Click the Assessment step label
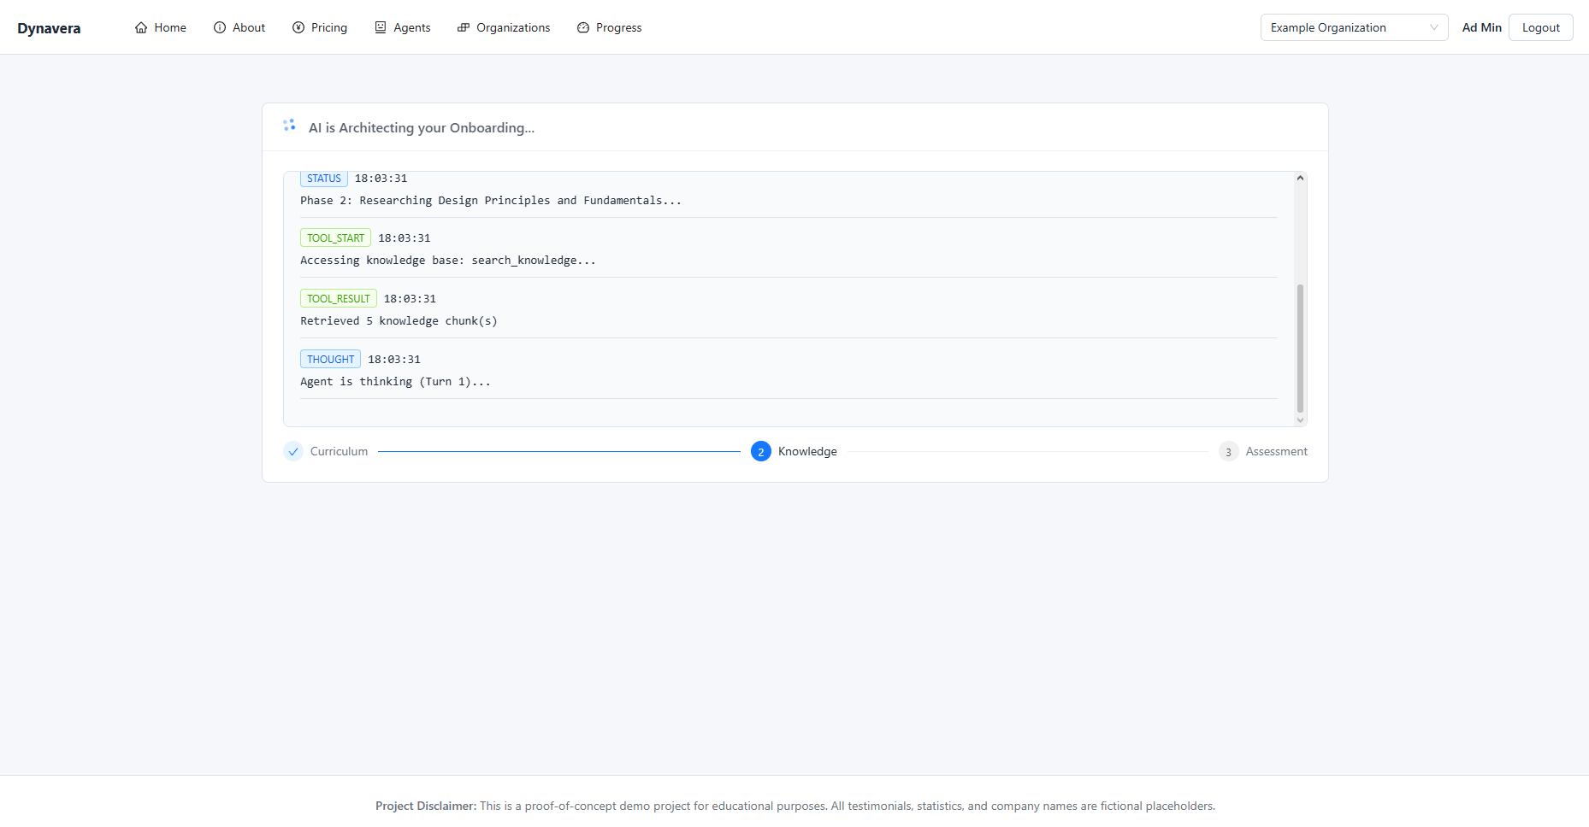The image size is (1589, 827). tap(1276, 451)
